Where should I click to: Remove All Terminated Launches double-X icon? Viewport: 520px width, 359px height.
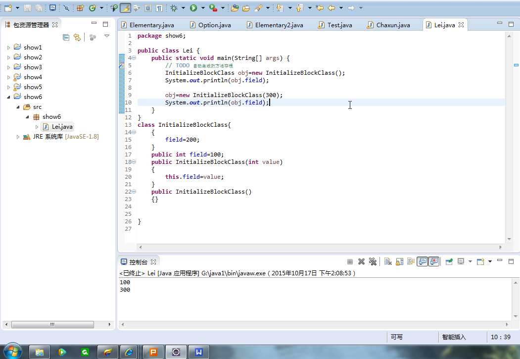[373, 262]
